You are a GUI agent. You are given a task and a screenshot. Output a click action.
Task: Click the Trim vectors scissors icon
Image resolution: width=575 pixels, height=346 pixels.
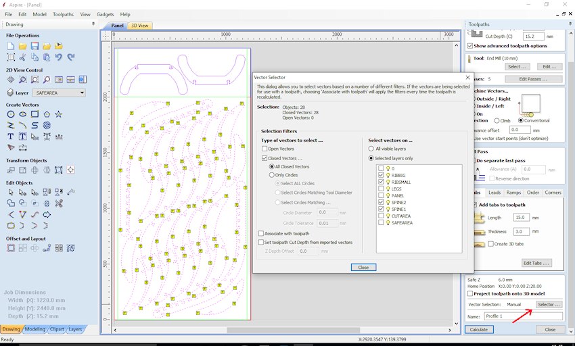(x=59, y=203)
